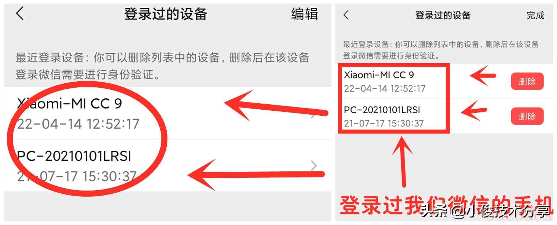
Task: Tap the back arrow on the 完成 edit-mode screen
Action: (346, 15)
